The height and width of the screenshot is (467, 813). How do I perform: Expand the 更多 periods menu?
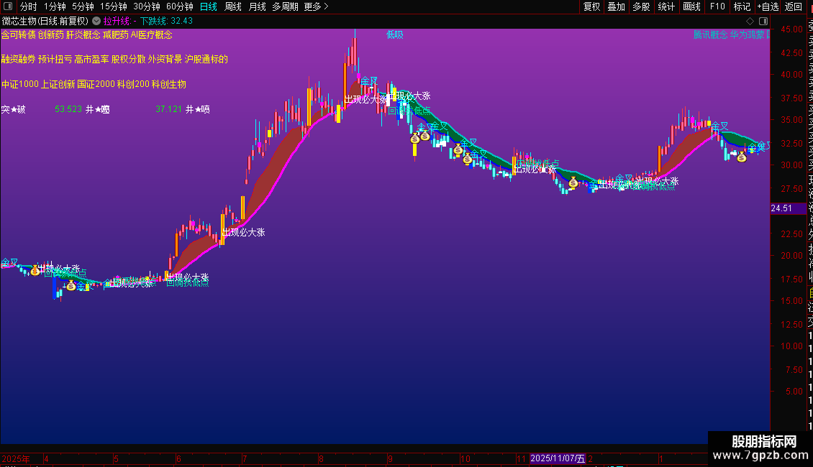click(316, 6)
